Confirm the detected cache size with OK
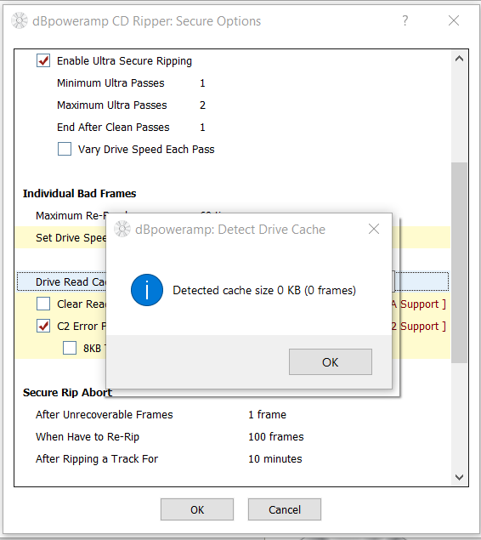The height and width of the screenshot is (540, 481). click(x=331, y=361)
